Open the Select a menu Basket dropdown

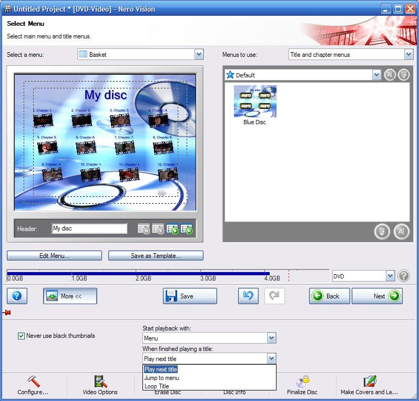coord(199,55)
